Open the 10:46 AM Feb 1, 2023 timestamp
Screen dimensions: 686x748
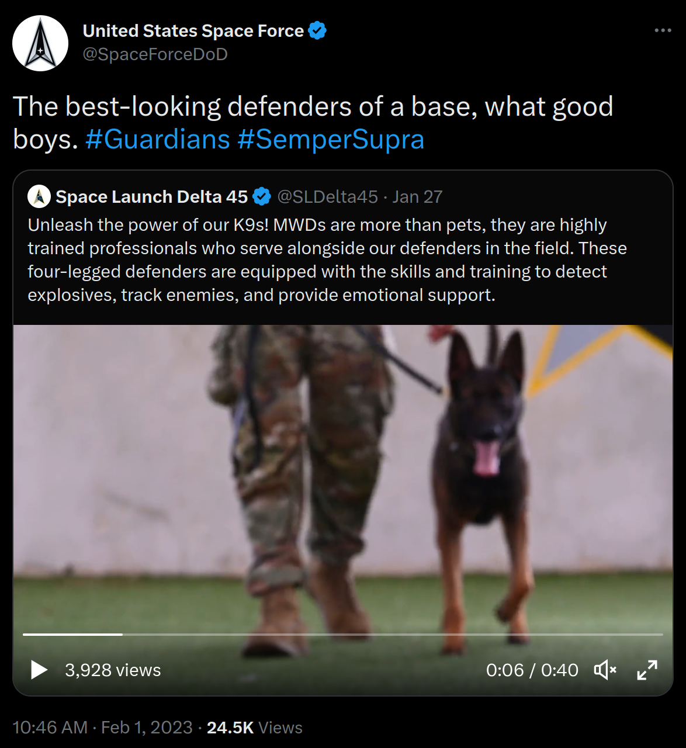tap(102, 728)
